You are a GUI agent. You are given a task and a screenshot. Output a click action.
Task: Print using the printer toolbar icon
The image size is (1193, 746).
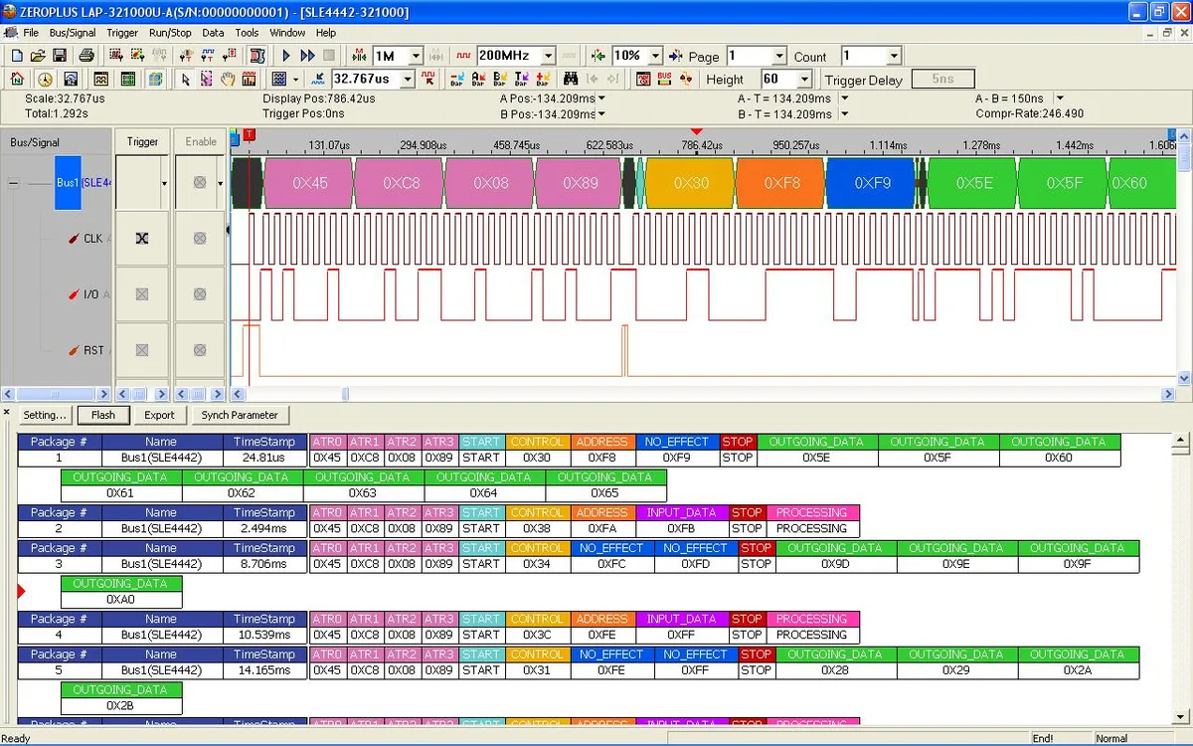[x=86, y=56]
